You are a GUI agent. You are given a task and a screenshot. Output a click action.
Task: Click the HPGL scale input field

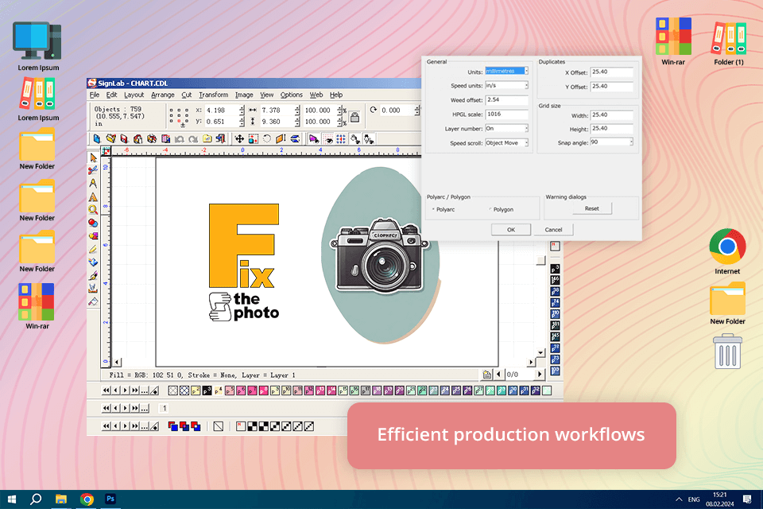[506, 114]
